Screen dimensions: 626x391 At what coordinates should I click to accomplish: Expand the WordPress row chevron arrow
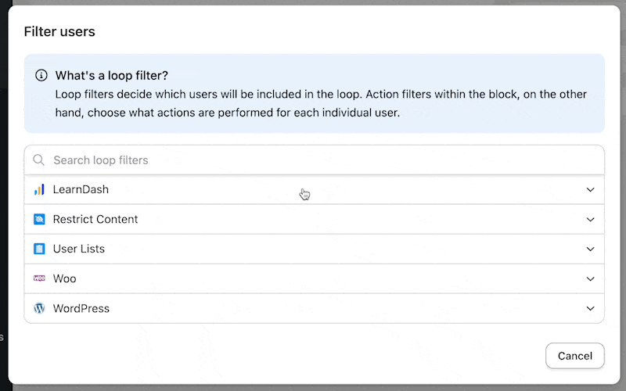[x=590, y=309]
